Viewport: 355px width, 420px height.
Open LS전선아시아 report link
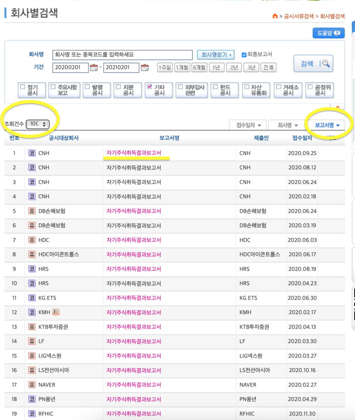pyautogui.click(x=134, y=370)
